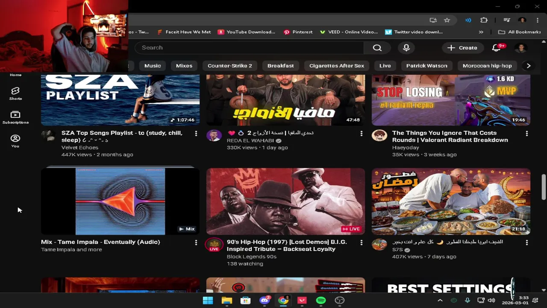Click the taskbar microphone tray icon
This screenshot has width=547, height=308.
[x=467, y=300]
